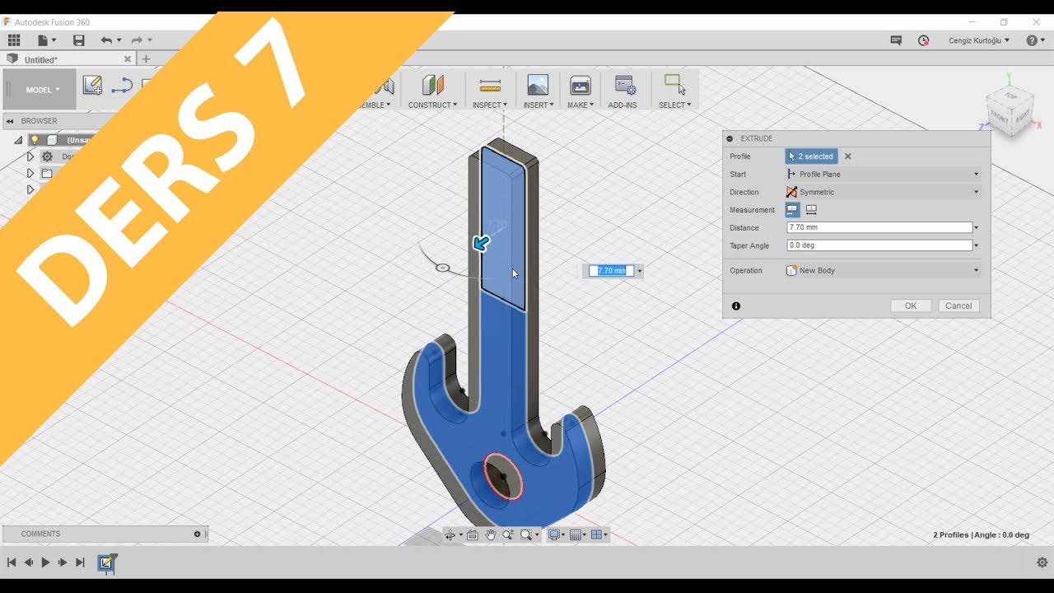The width and height of the screenshot is (1054, 593).
Task: Open Operation 'New Body' dropdown
Action: pyautogui.click(x=884, y=270)
